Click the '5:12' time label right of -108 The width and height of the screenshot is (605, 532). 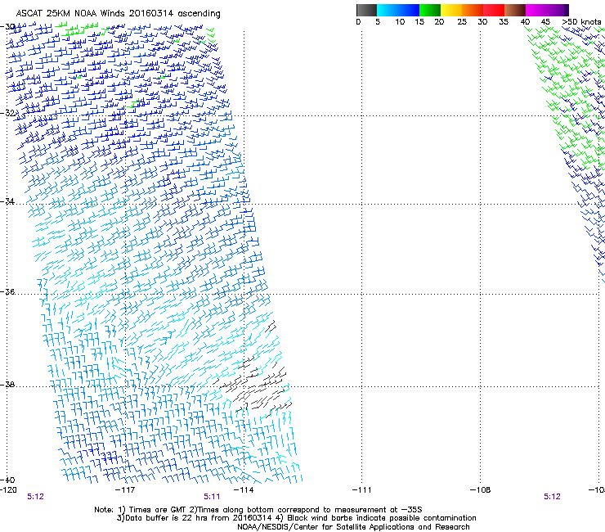click(x=552, y=497)
